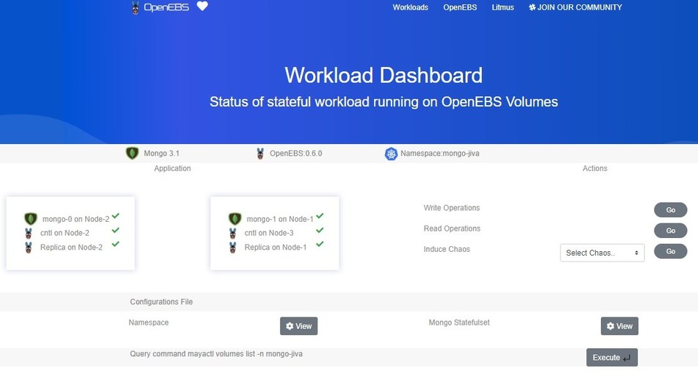Open the OpenEBS nav menu item

460,7
